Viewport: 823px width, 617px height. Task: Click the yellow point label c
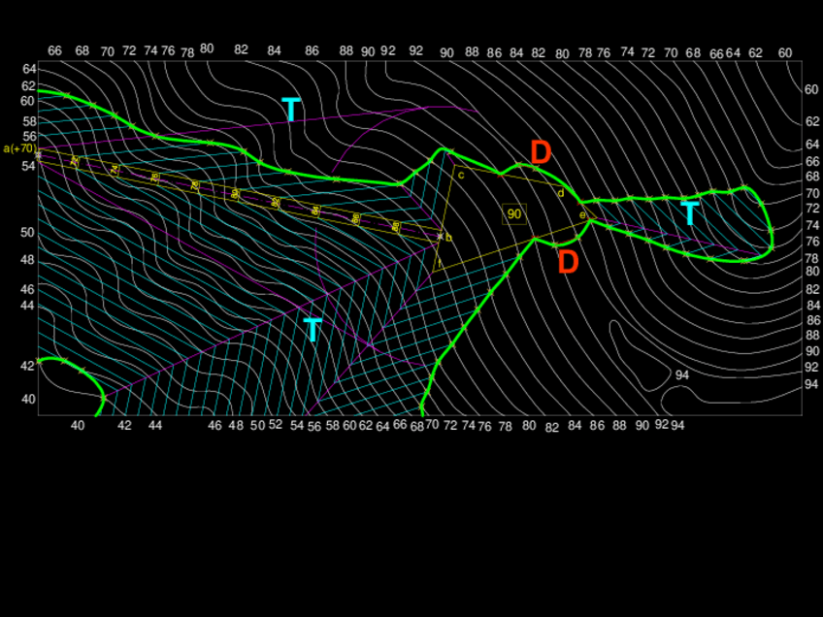[461, 176]
